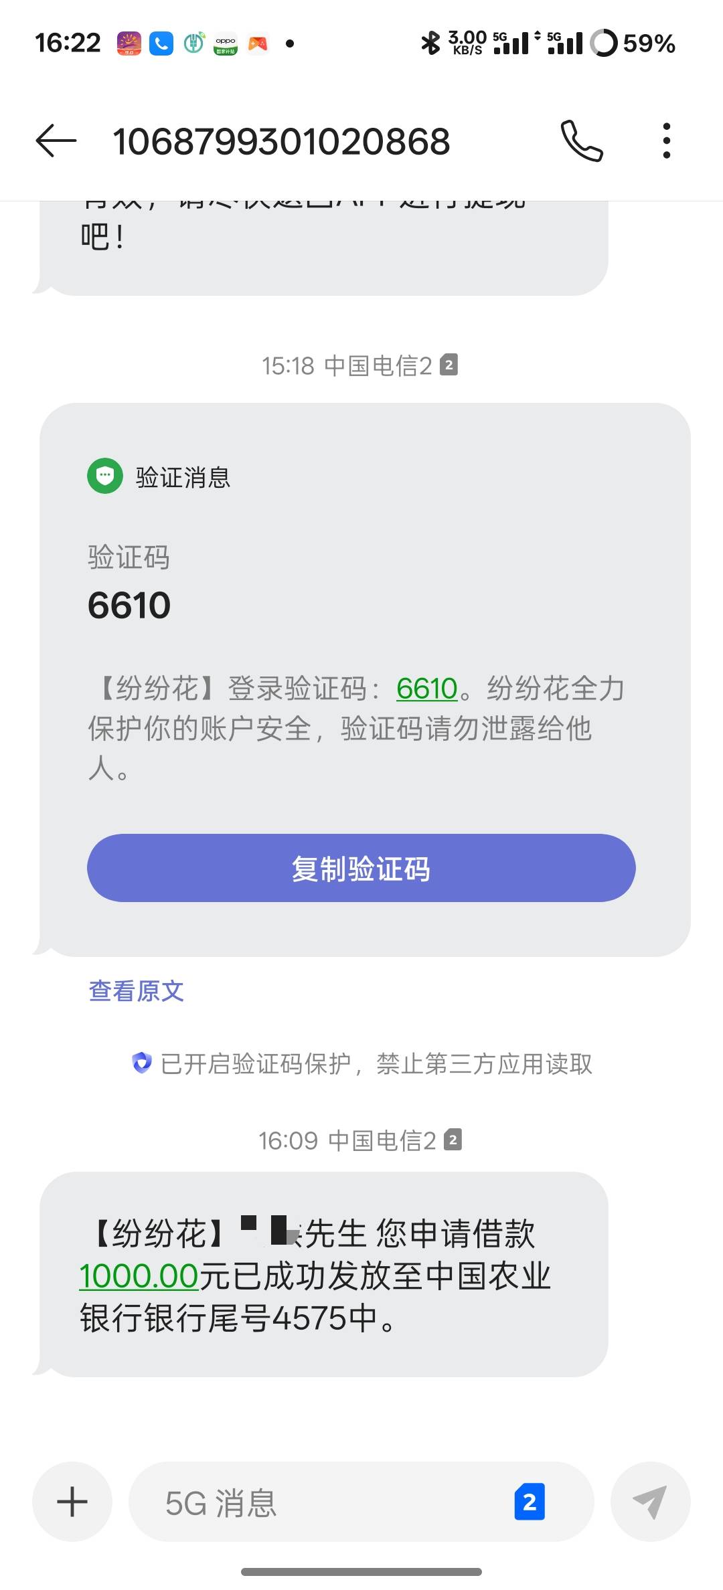The height and width of the screenshot is (1590, 723).
Task: Call the sender with the phone icon
Action: [582, 141]
